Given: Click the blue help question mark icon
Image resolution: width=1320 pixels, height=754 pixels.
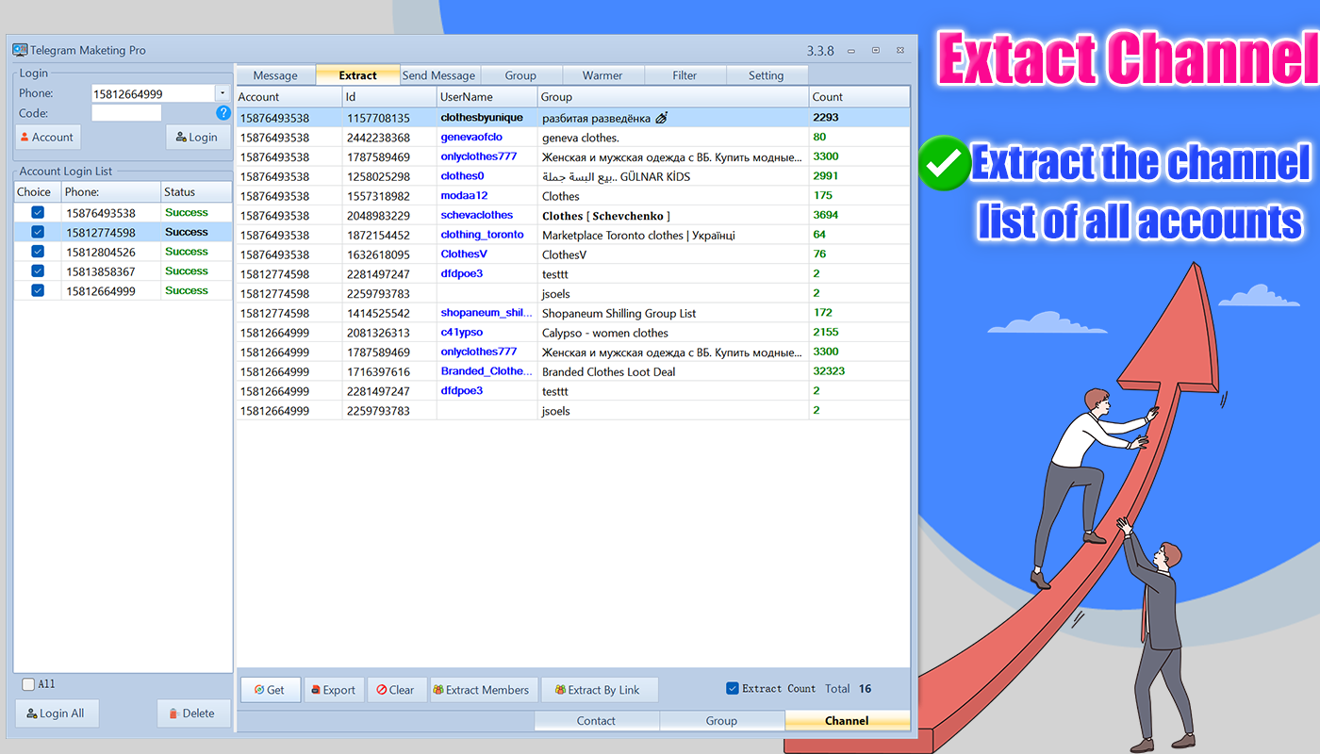Looking at the screenshot, I should coord(223,113).
